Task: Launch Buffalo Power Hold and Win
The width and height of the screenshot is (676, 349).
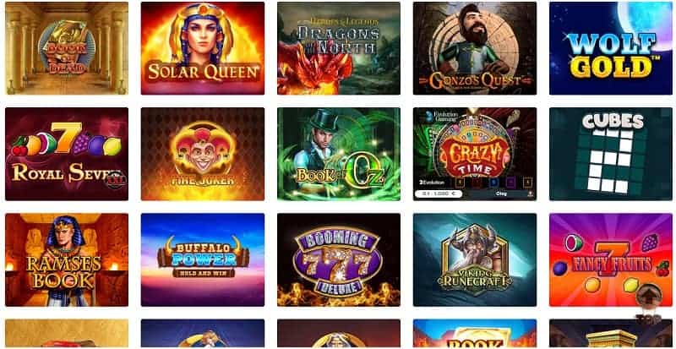Action: [203, 259]
